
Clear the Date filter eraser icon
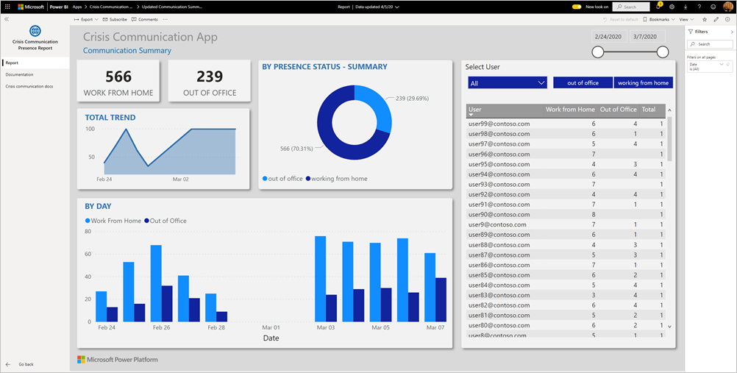pos(728,65)
